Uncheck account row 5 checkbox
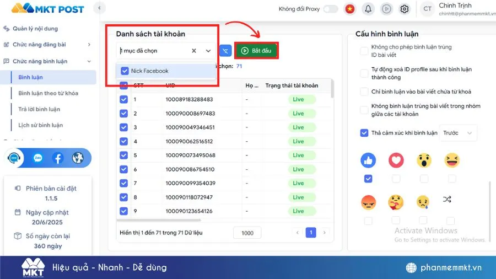496x279 pixels. click(123, 155)
